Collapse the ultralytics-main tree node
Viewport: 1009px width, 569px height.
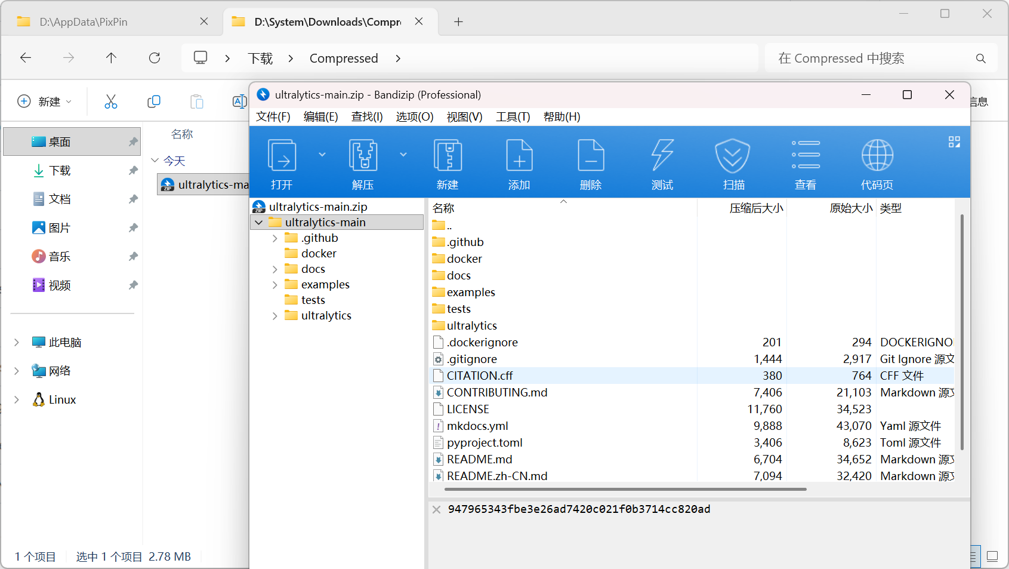[x=259, y=223]
